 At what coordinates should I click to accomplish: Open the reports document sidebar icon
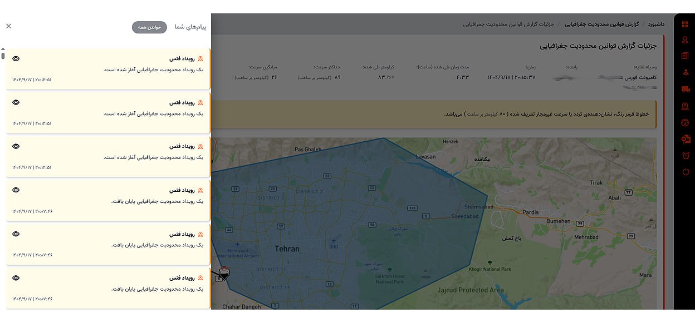click(685, 56)
